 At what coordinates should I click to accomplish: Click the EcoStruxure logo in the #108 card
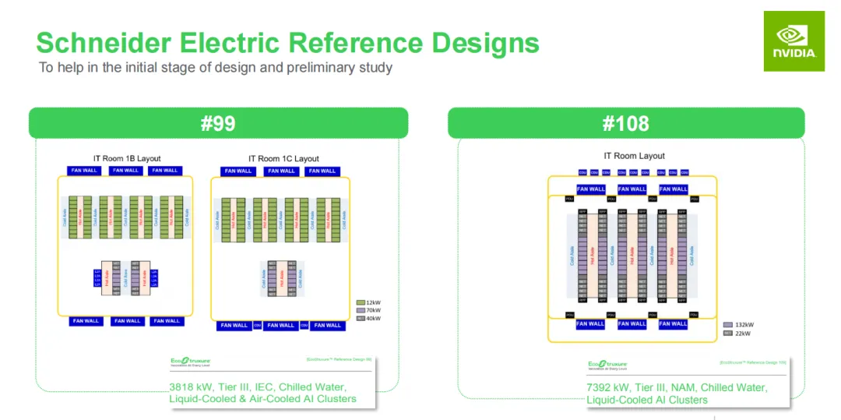(x=608, y=365)
